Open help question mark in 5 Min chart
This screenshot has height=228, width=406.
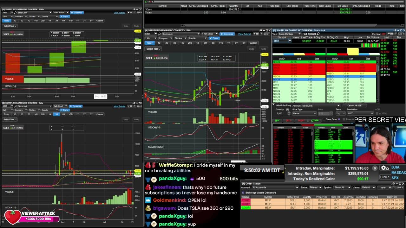coord(134,13)
